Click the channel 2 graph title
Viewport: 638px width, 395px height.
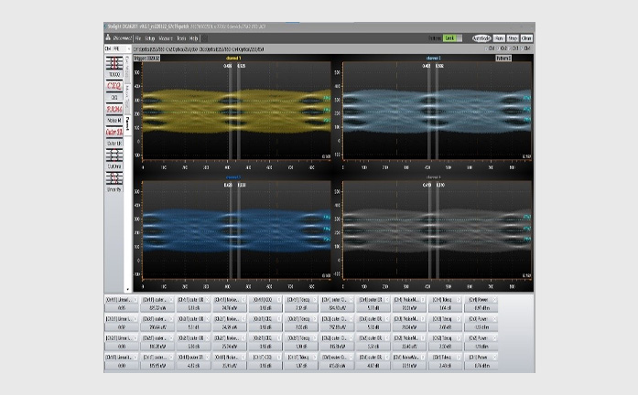(433, 59)
